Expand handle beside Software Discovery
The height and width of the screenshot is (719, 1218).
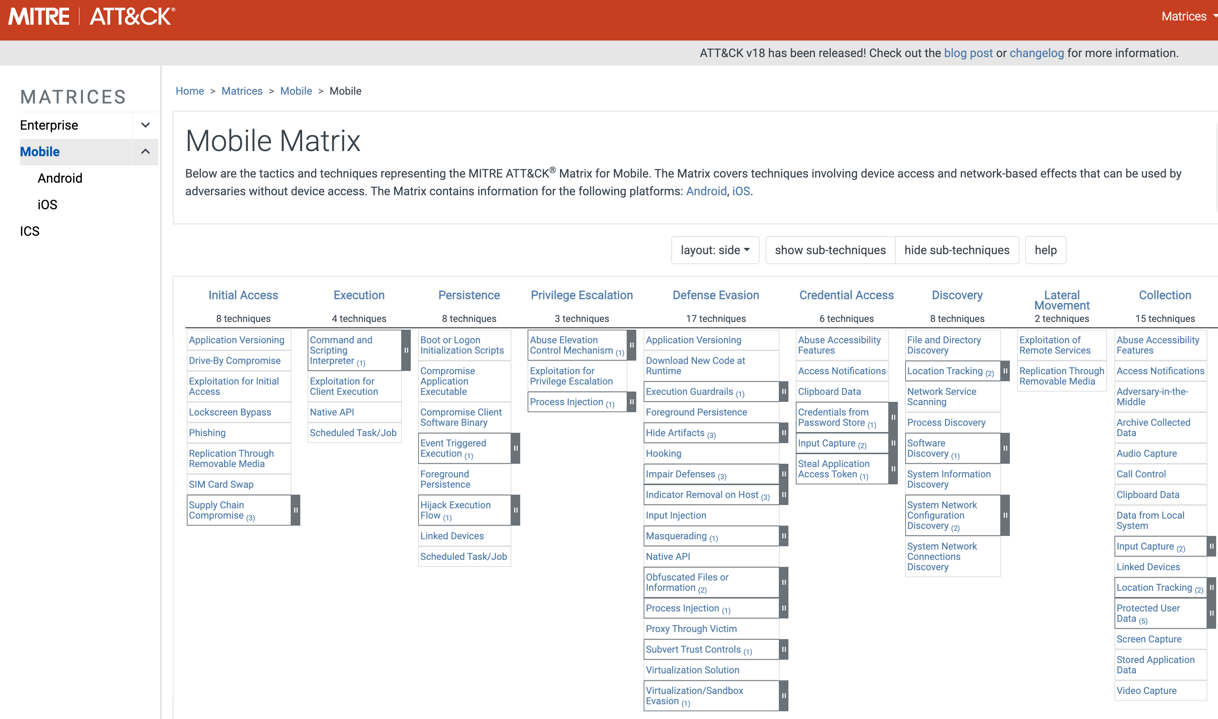pos(1005,448)
